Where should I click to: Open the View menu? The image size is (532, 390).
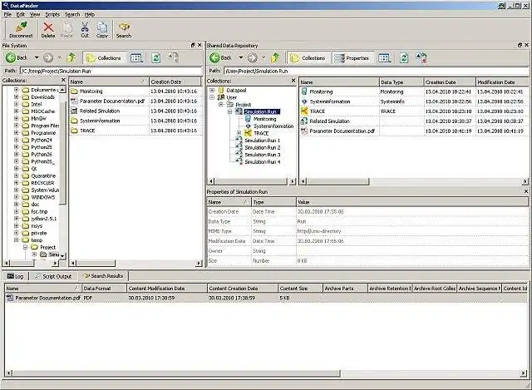click(35, 14)
